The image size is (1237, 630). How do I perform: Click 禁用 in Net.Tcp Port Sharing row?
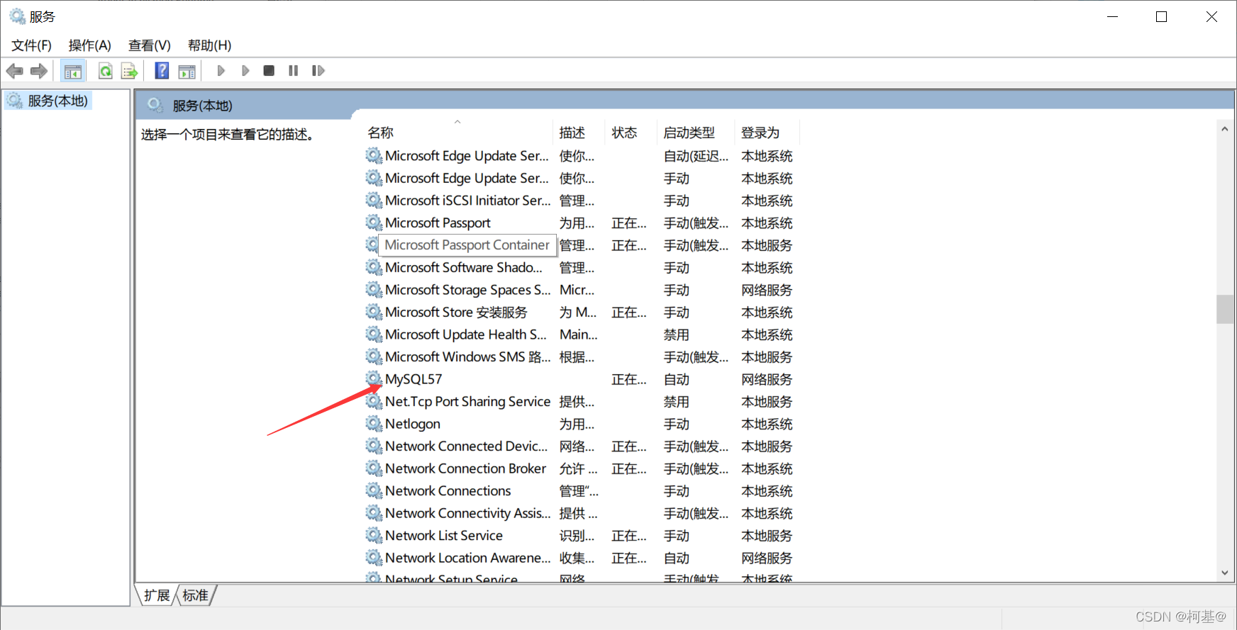(677, 402)
